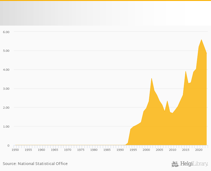Screen dimensions: 211x171
Task: Click the 6.00 y-axis value label
Action: click(6, 32)
